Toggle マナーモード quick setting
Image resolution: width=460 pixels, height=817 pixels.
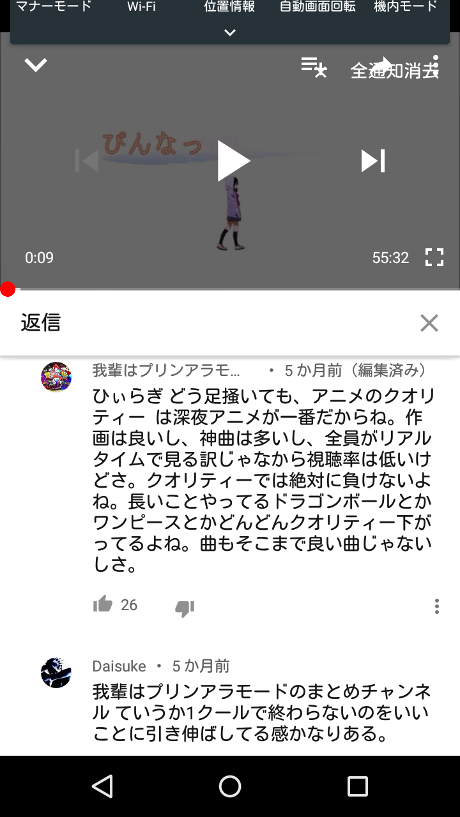click(x=54, y=7)
